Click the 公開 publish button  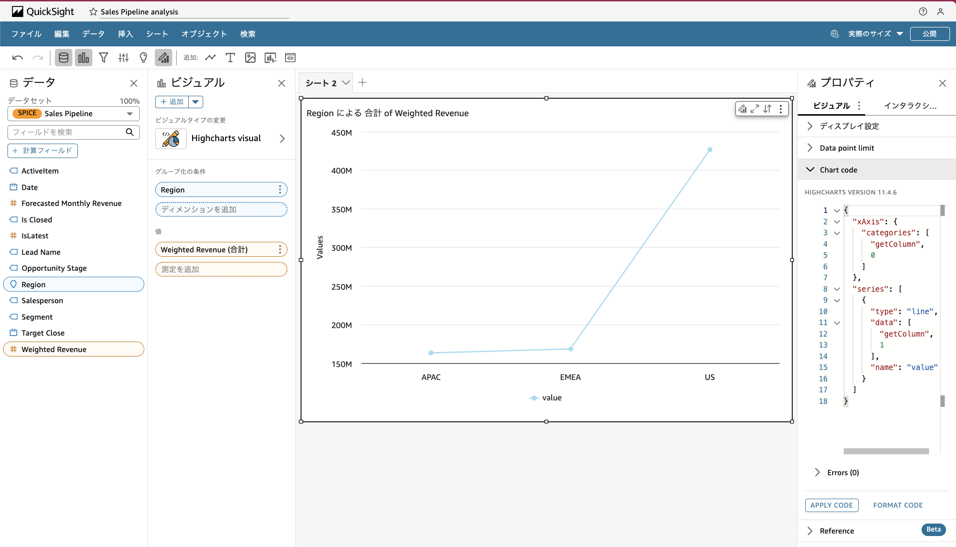tap(930, 34)
